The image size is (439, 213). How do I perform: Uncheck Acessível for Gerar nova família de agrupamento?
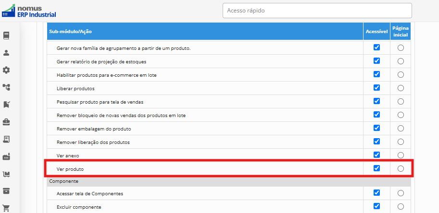pos(376,47)
